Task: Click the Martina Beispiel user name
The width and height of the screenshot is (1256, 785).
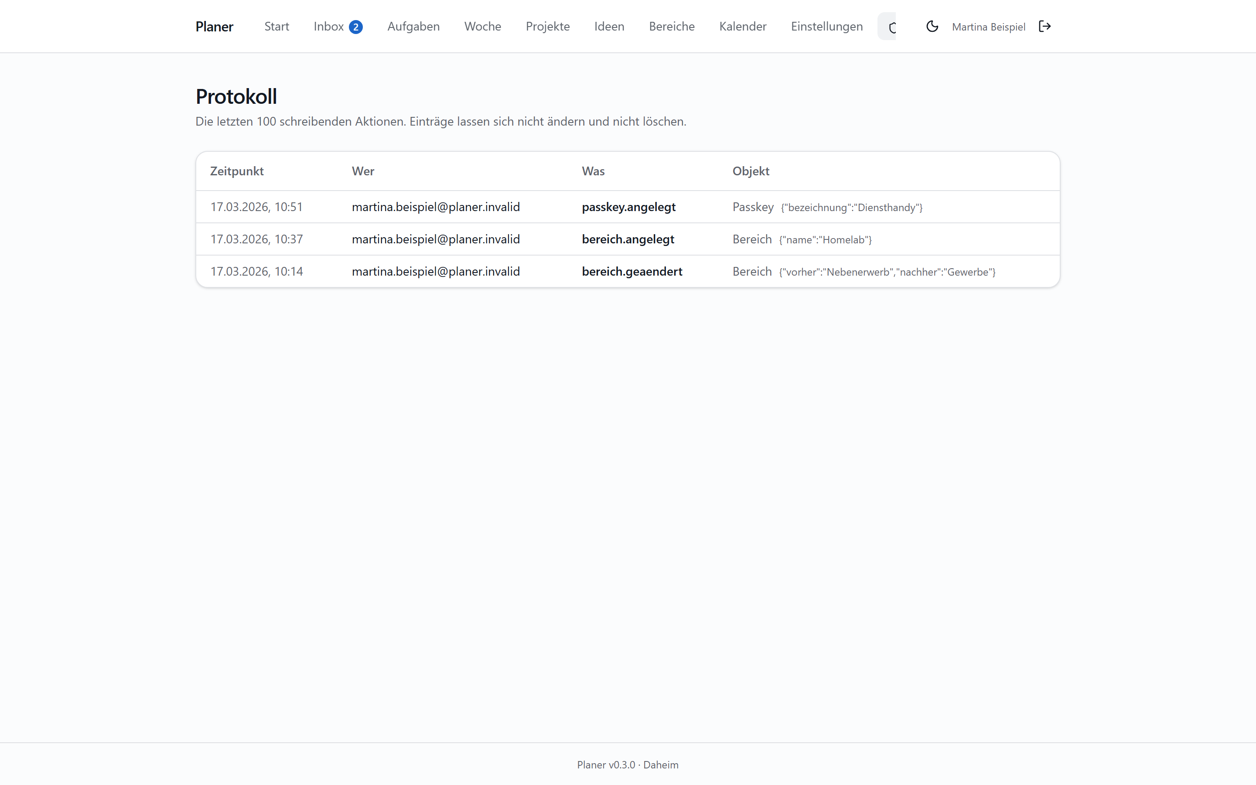Action: 988,27
